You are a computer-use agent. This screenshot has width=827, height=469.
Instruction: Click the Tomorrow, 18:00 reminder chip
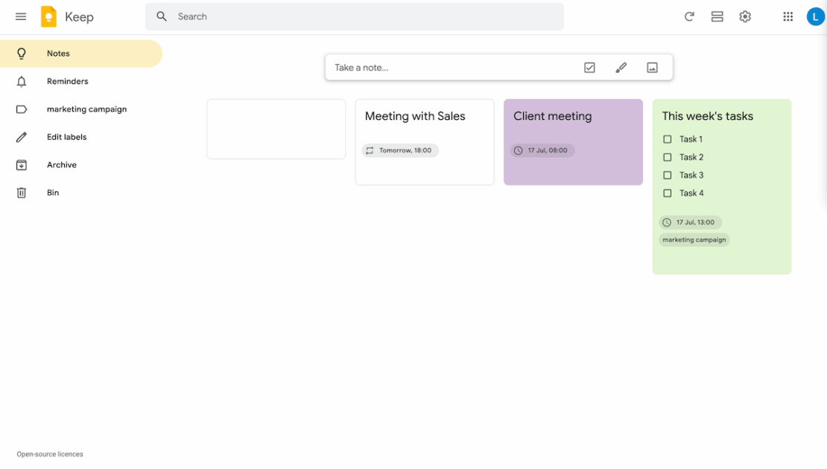pyautogui.click(x=400, y=150)
